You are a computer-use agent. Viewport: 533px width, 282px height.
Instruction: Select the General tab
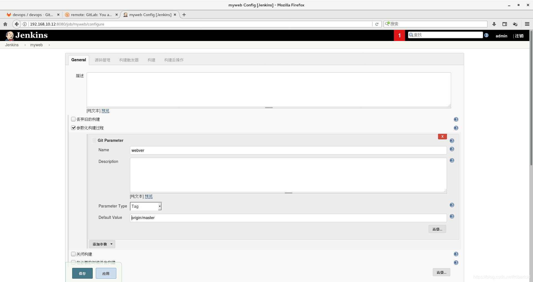(79, 60)
